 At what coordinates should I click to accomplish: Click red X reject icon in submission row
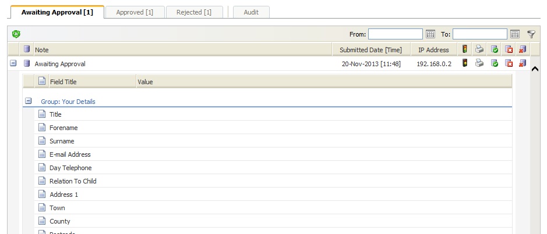tap(509, 63)
